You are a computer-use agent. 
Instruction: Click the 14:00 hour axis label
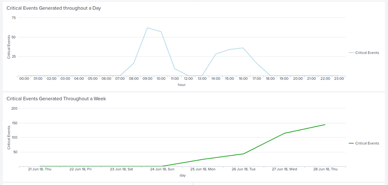pos(216,79)
